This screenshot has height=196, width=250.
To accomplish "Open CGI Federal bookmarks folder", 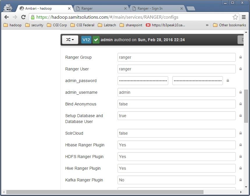I will [82, 25].
